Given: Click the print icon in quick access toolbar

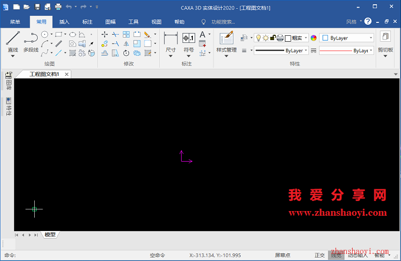Looking at the screenshot, I should [x=58, y=6].
